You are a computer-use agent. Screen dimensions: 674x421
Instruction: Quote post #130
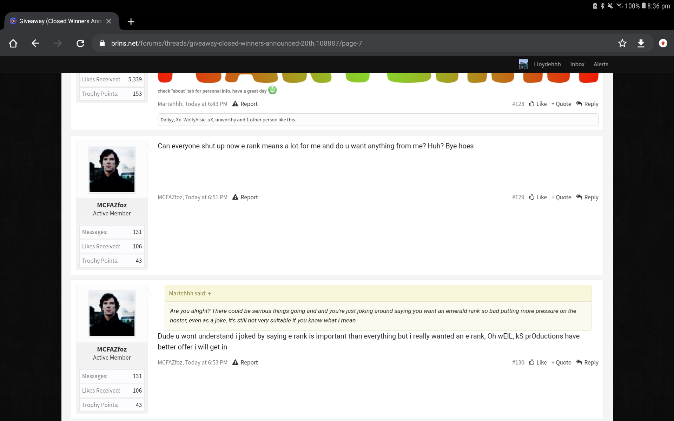pyautogui.click(x=561, y=362)
